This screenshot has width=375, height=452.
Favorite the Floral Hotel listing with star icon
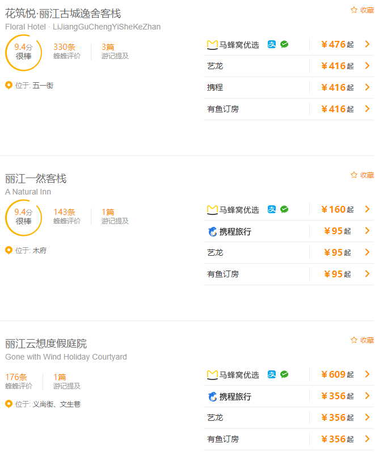[354, 10]
